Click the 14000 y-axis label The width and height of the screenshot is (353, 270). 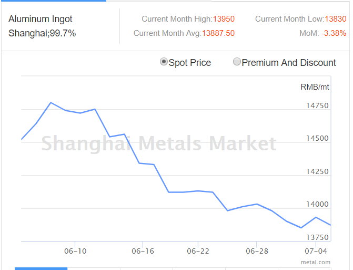click(x=317, y=205)
